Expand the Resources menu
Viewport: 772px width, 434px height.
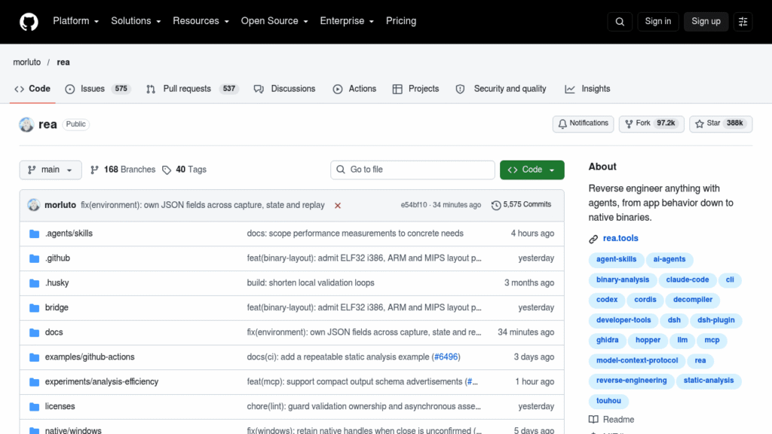pyautogui.click(x=201, y=21)
